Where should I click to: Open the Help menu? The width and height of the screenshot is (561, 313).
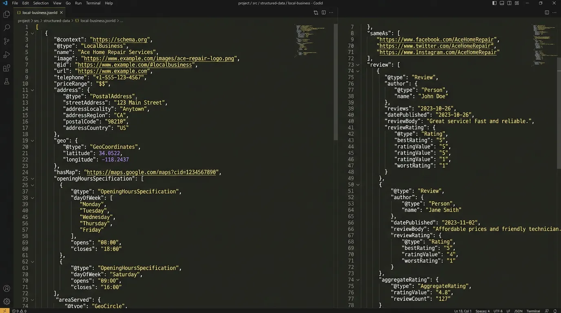pos(109,3)
